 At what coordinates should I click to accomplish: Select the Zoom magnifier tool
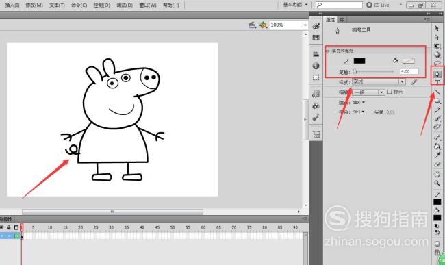437,183
